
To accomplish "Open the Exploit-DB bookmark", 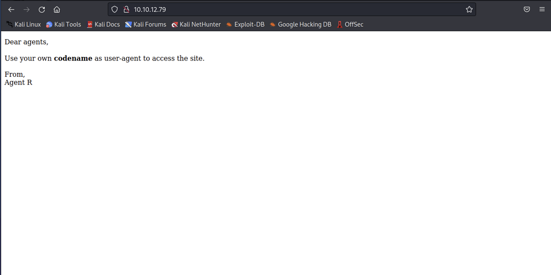I will (245, 24).
